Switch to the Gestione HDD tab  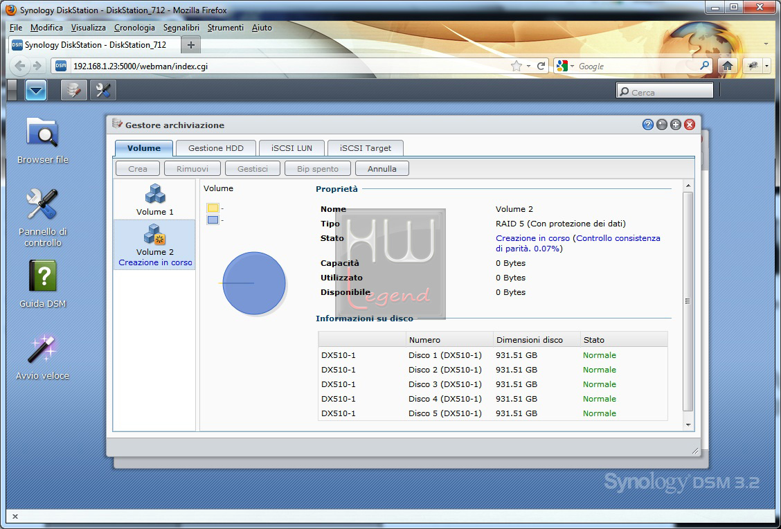215,148
